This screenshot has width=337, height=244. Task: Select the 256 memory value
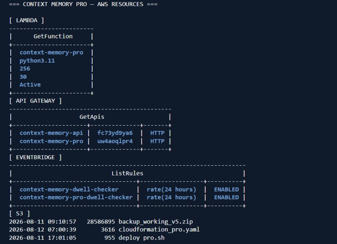click(x=25, y=69)
